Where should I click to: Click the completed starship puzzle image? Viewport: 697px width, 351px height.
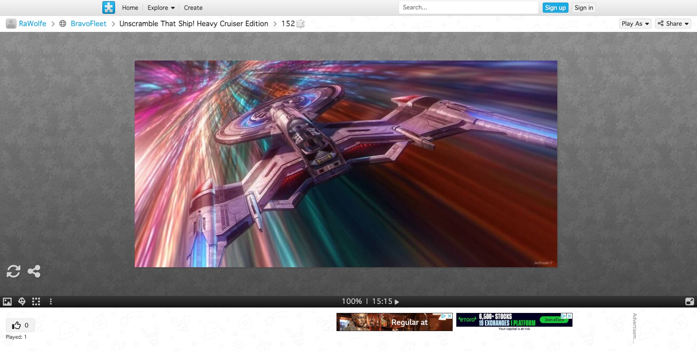coord(346,164)
